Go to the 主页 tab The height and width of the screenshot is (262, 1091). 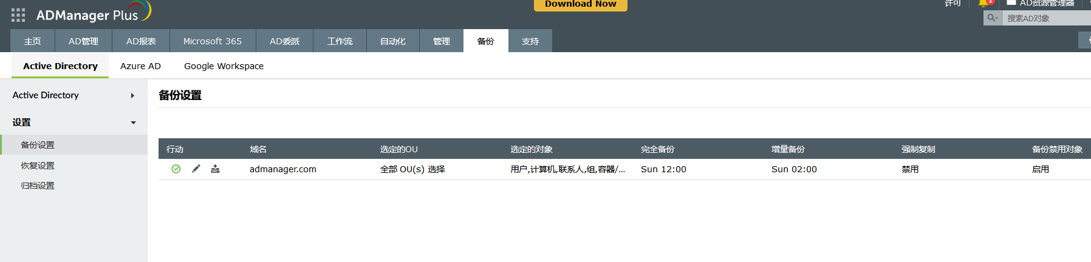pyautogui.click(x=33, y=41)
